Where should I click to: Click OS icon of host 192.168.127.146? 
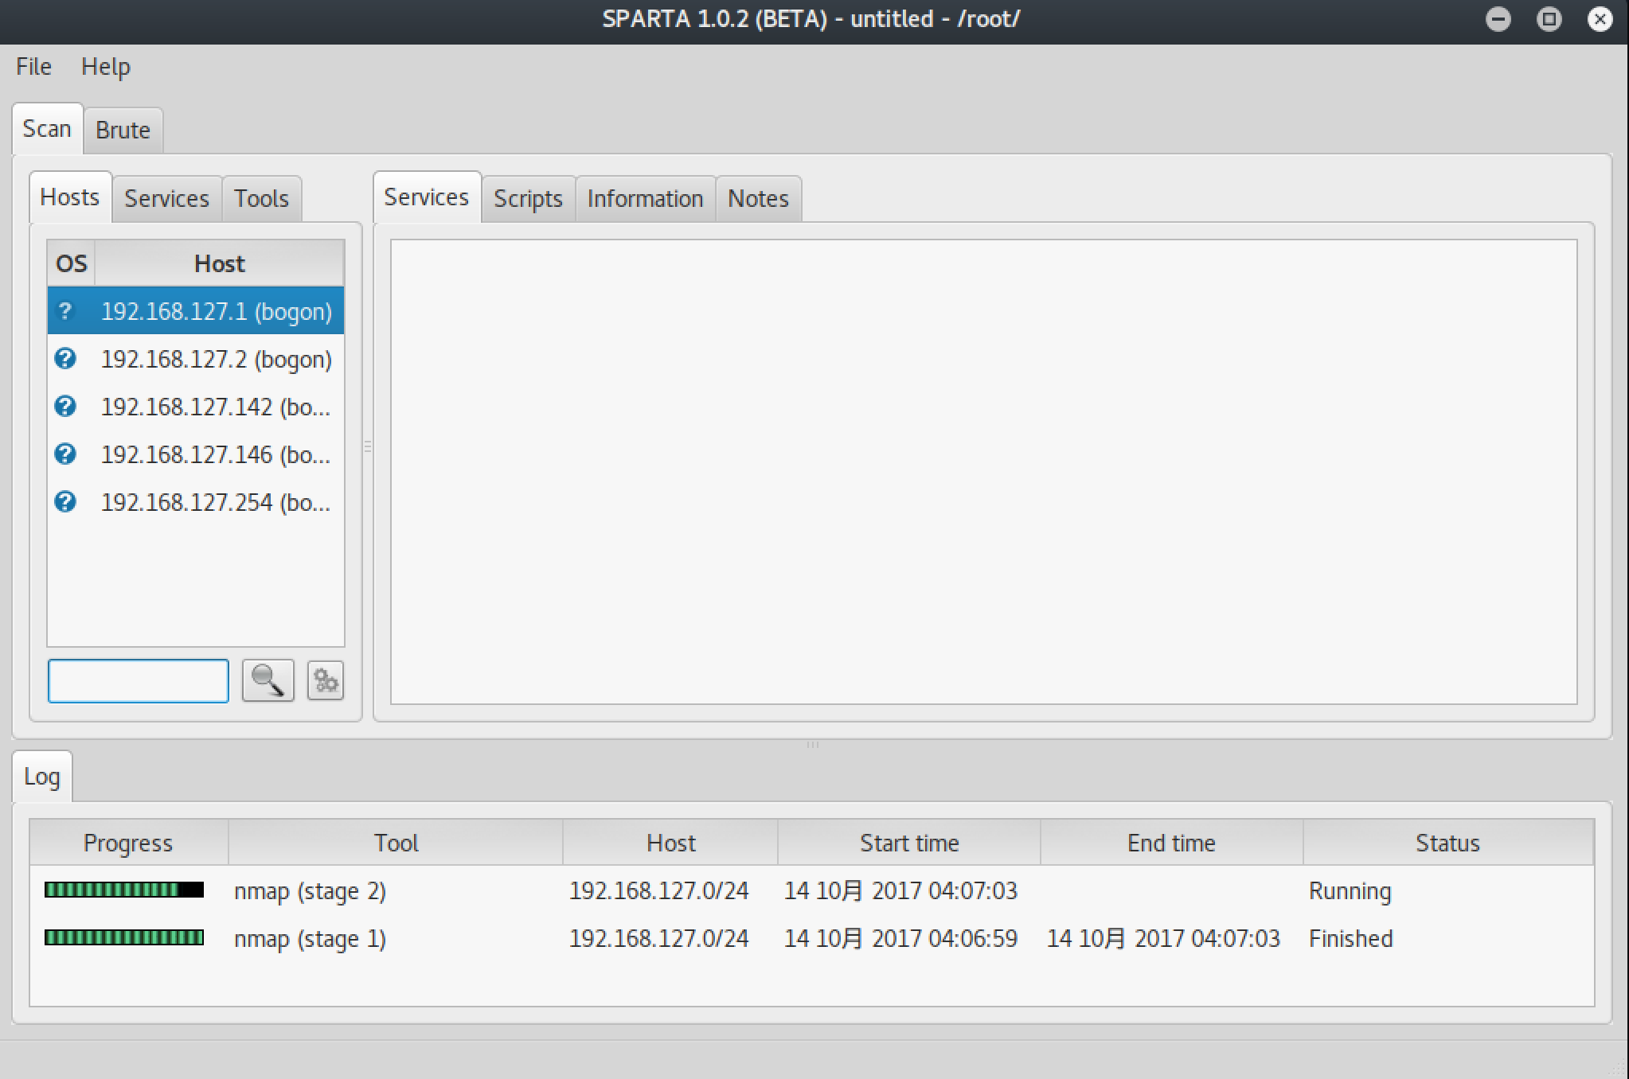pos(65,454)
